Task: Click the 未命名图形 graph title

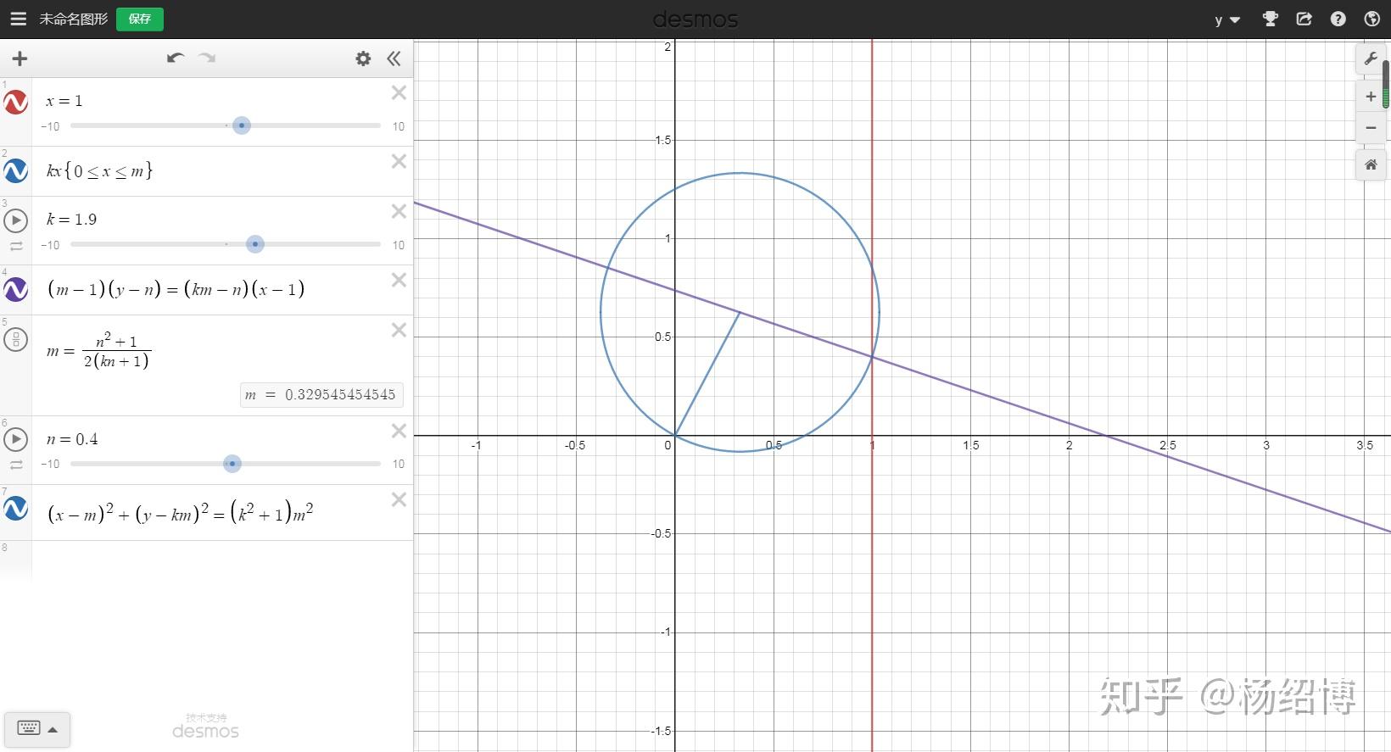Action: pyautogui.click(x=74, y=19)
